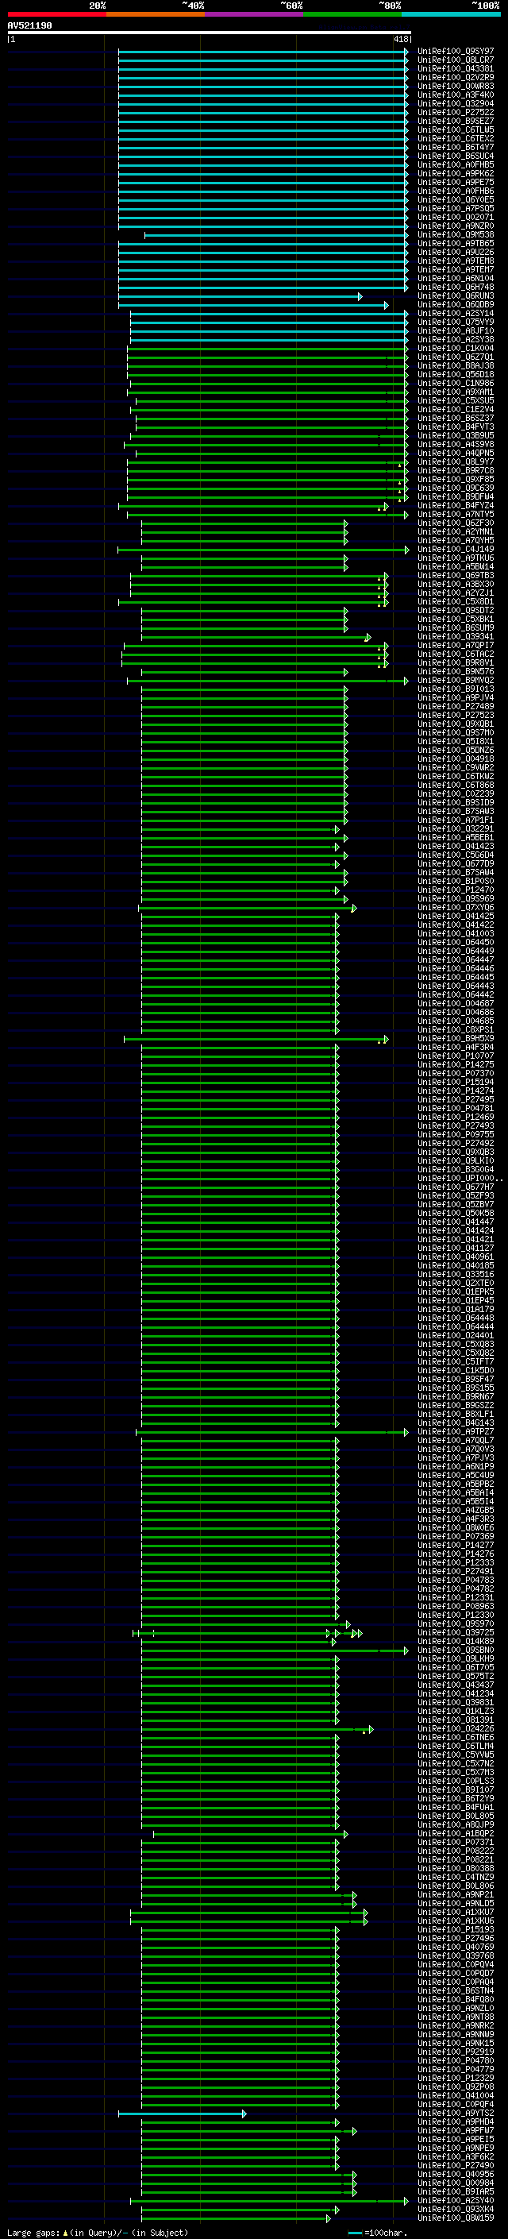Select UniRef100_Q9M538 label

[455, 234]
